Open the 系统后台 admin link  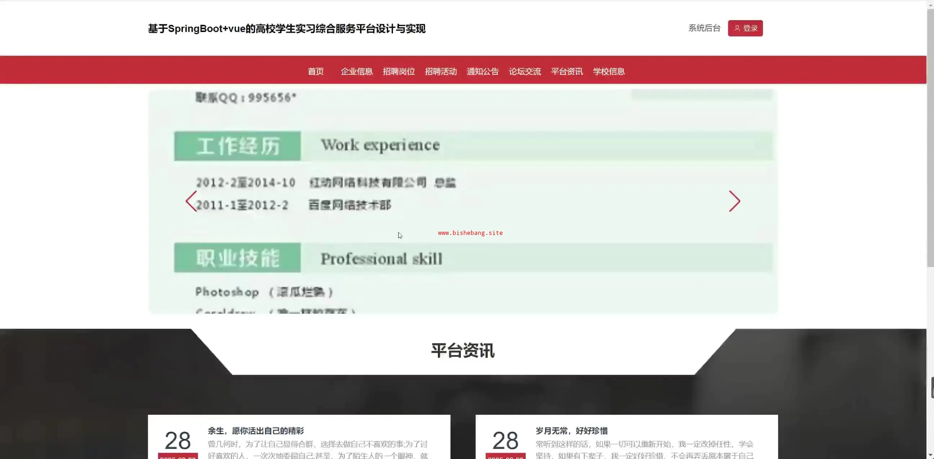704,28
